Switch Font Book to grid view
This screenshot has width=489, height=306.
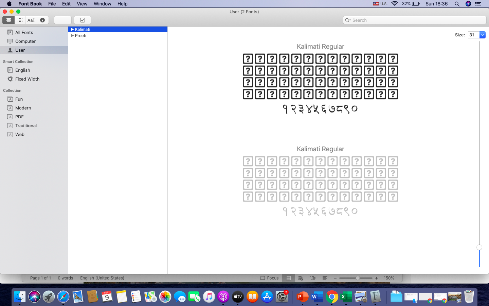coord(20,20)
